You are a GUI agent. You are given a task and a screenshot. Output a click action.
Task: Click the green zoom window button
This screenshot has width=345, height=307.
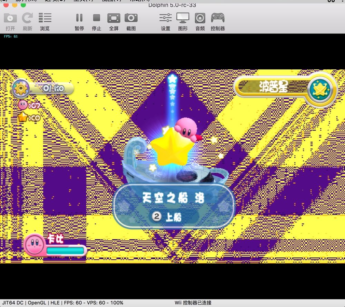tap(23, 5)
